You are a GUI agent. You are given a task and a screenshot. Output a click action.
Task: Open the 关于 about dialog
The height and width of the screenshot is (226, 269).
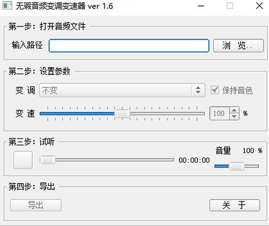[x=235, y=205]
